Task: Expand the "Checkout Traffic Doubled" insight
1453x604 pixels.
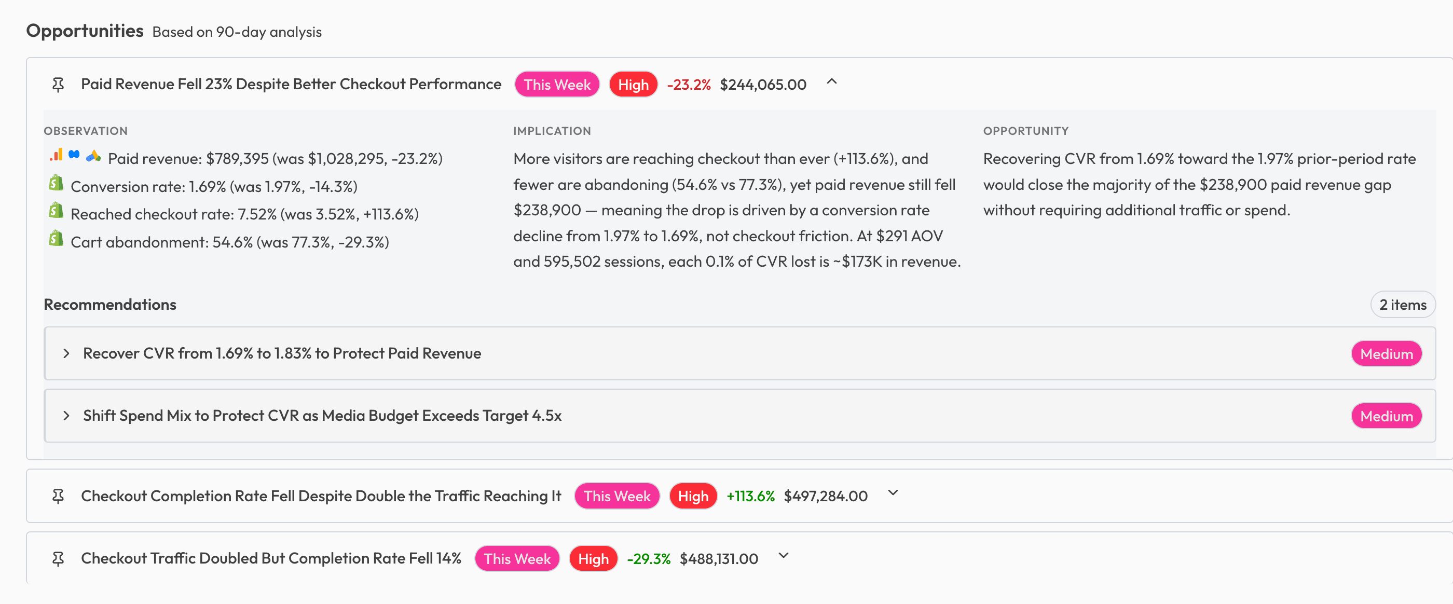Action: (x=783, y=556)
